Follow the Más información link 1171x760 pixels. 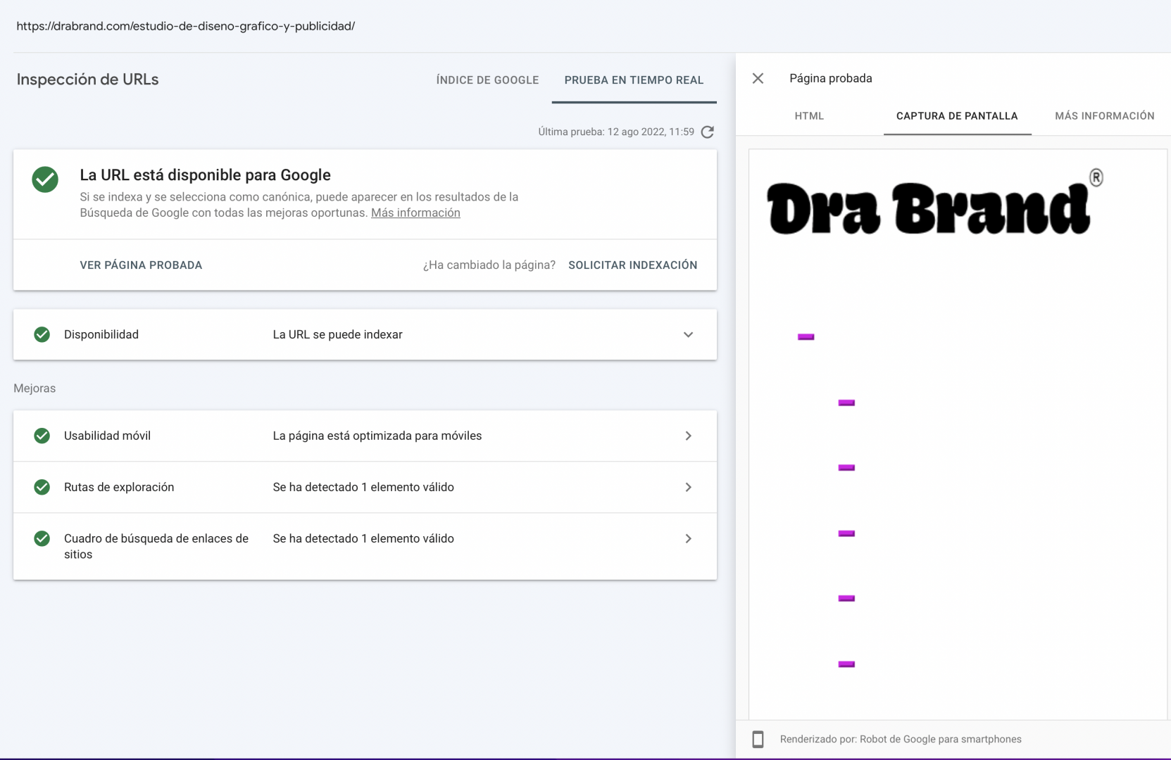[x=415, y=213]
